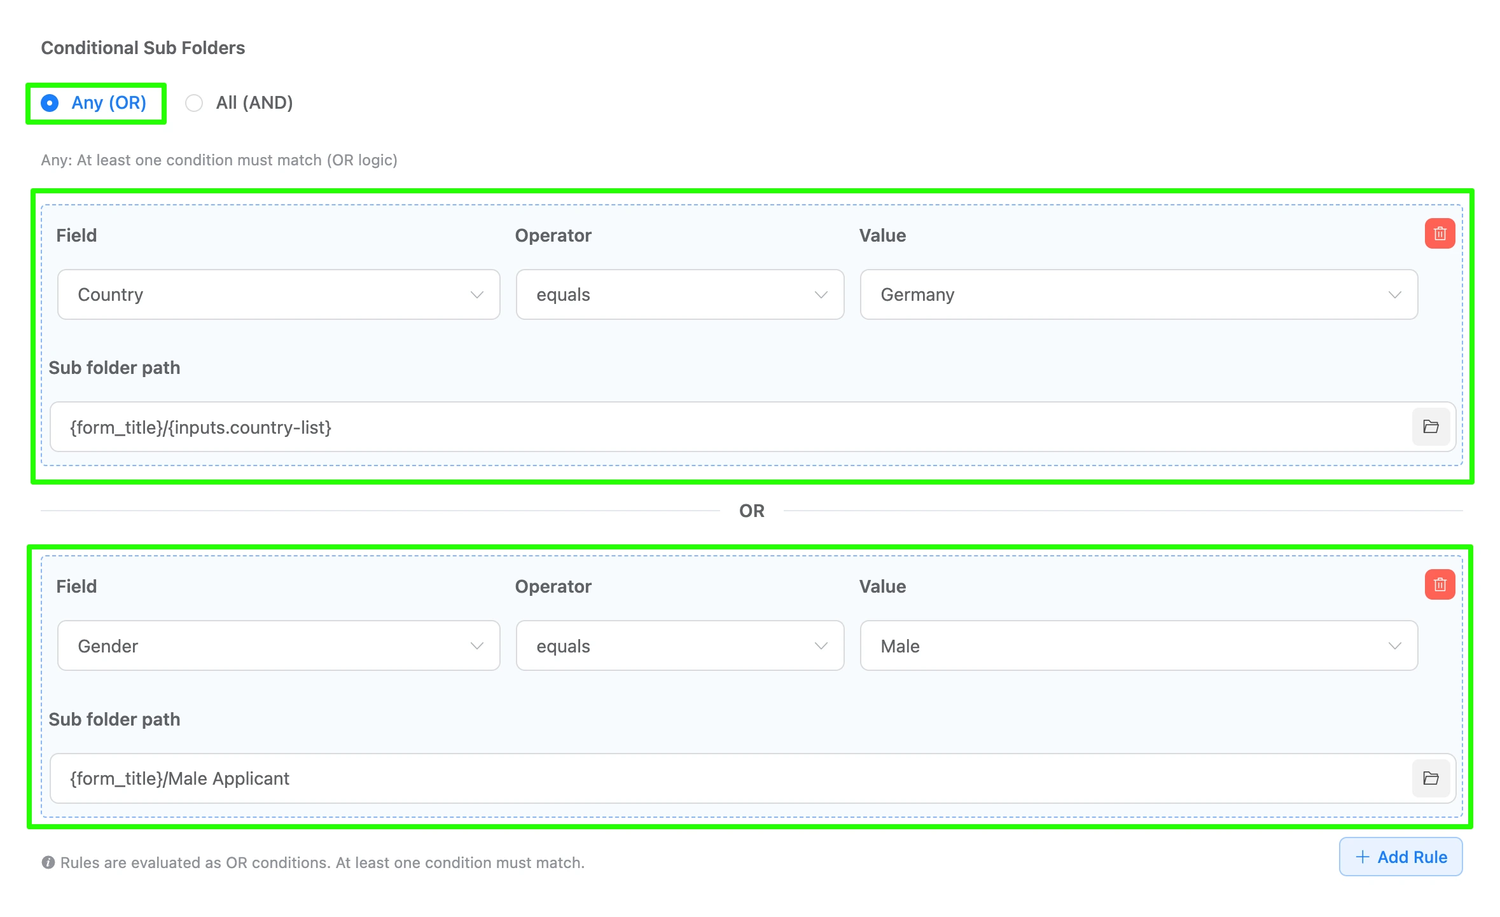
Task: Click the Conditional Sub Folders heading
Action: click(142, 48)
